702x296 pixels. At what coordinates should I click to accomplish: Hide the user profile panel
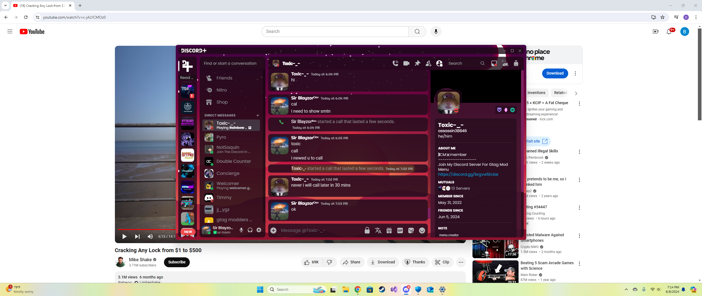439,63
